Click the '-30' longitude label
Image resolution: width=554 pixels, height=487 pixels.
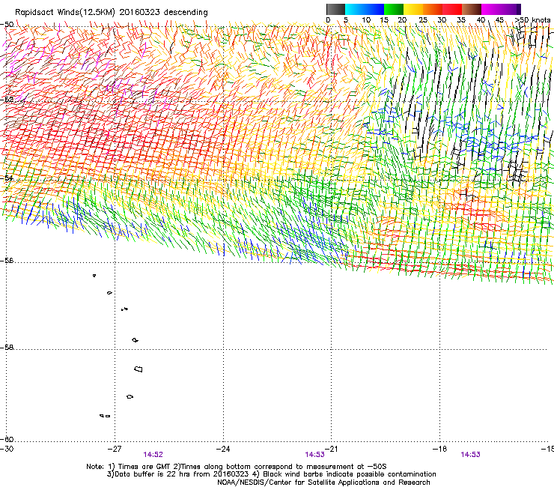coord(7,449)
